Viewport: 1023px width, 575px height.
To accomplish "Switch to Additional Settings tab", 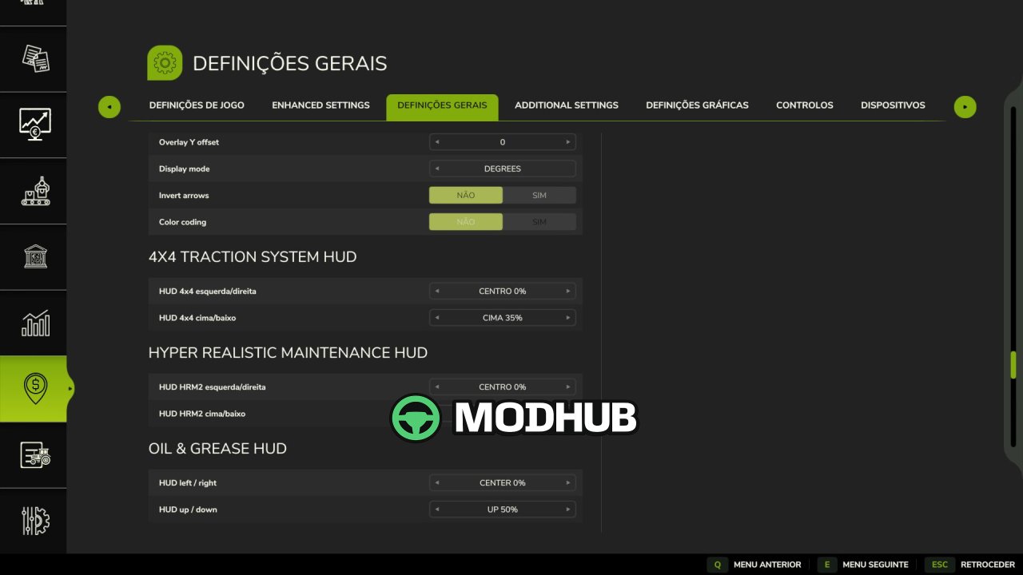I will (x=567, y=105).
